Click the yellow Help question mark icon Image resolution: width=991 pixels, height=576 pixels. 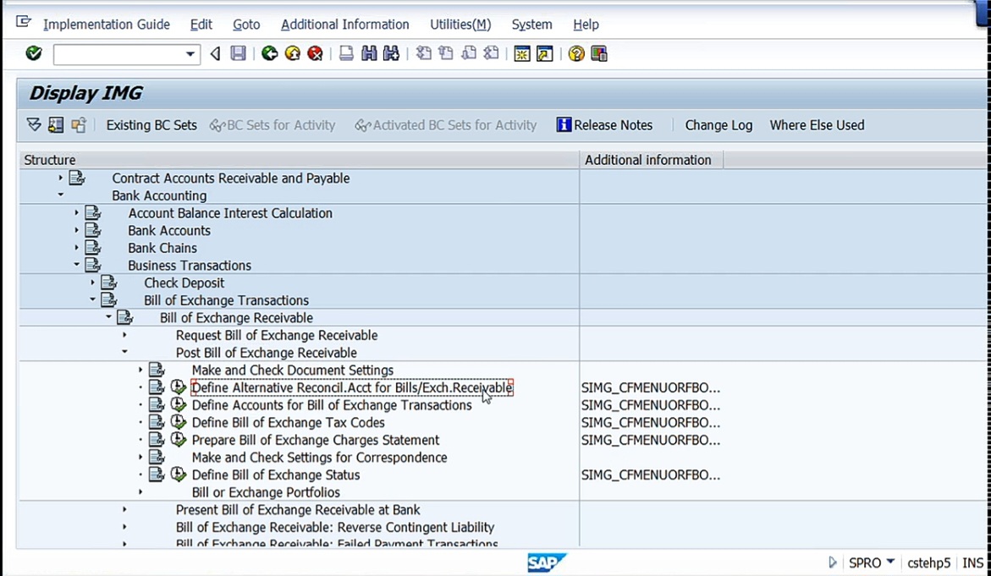point(575,53)
